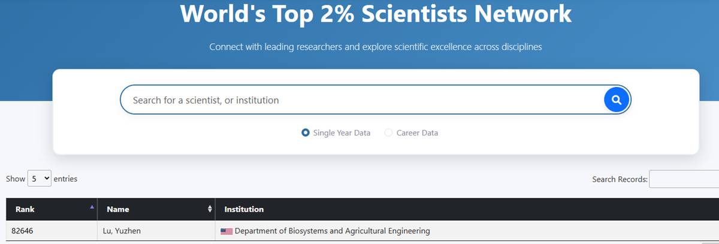Select the Single Year Data option
This screenshot has width=719, height=244.
306,132
